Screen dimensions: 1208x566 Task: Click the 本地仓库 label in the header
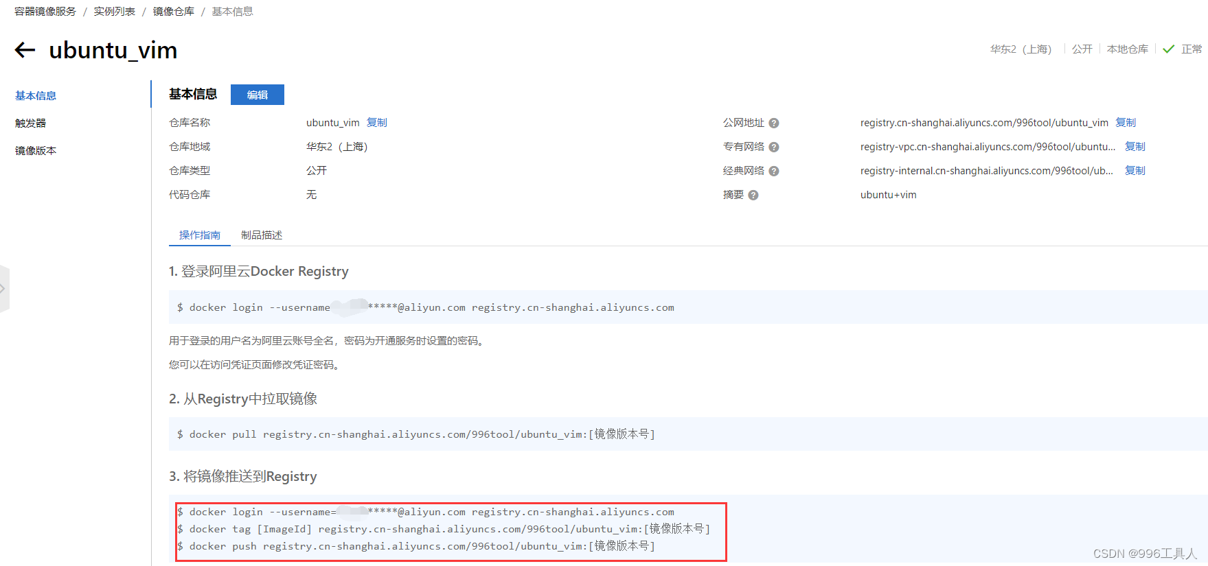(1128, 49)
